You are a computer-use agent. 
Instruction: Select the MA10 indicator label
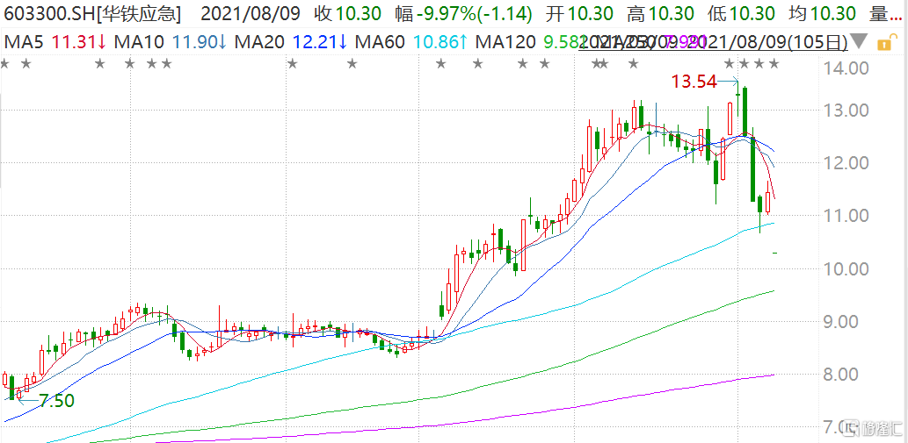(x=139, y=42)
